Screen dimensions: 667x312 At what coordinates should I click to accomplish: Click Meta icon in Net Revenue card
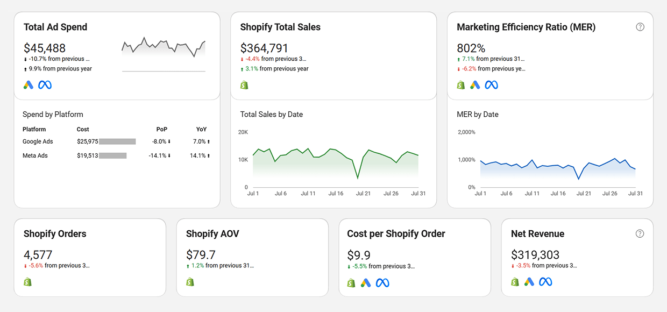(545, 282)
